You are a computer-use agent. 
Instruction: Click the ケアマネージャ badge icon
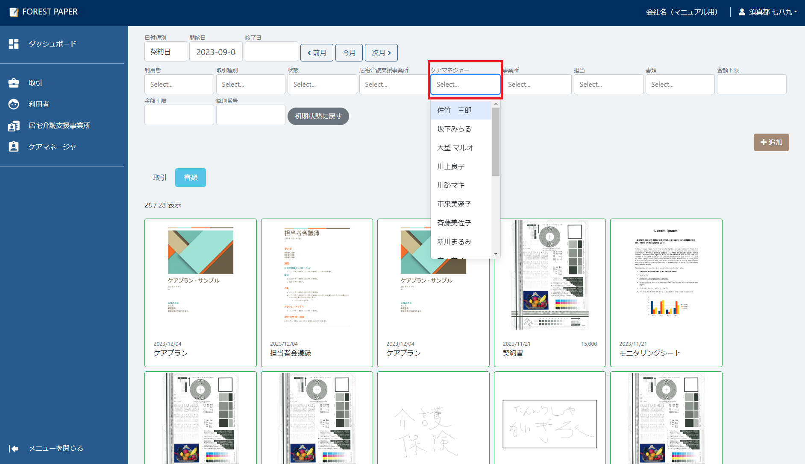point(14,147)
